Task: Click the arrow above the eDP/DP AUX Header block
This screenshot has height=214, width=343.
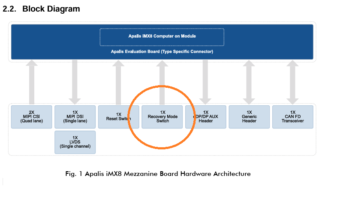Action: click(205, 82)
